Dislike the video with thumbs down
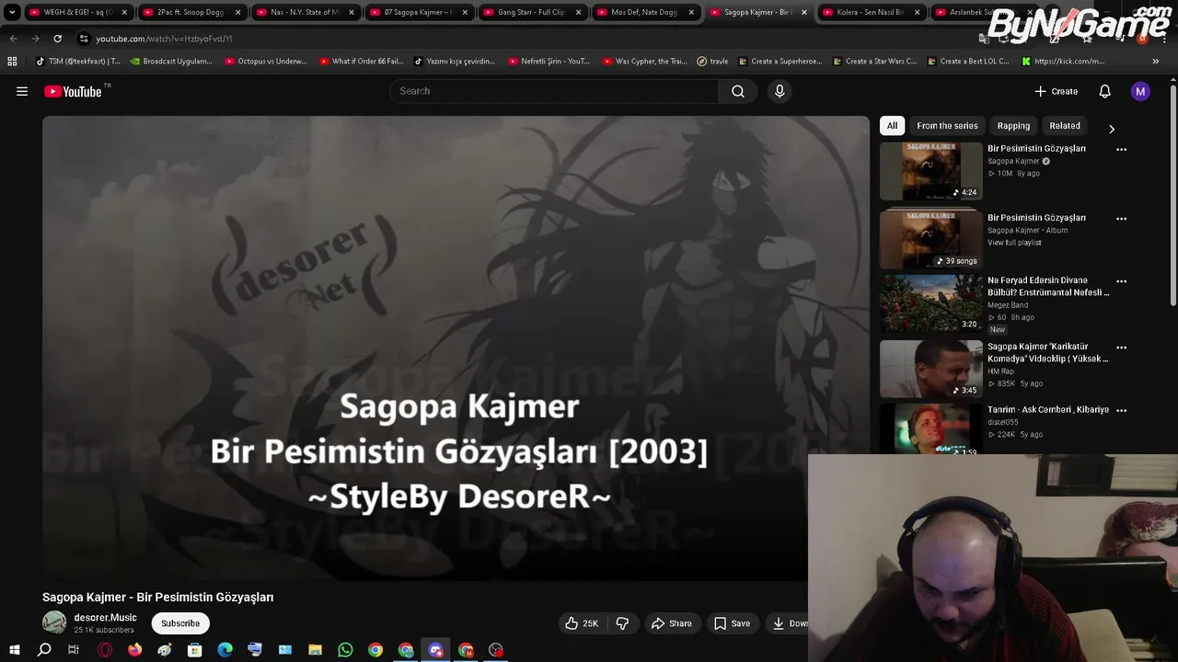1178x662 pixels. (x=622, y=623)
